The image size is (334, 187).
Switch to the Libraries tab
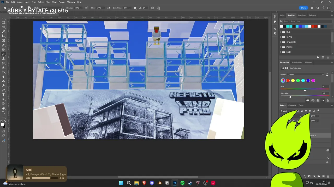[x=308, y=62]
